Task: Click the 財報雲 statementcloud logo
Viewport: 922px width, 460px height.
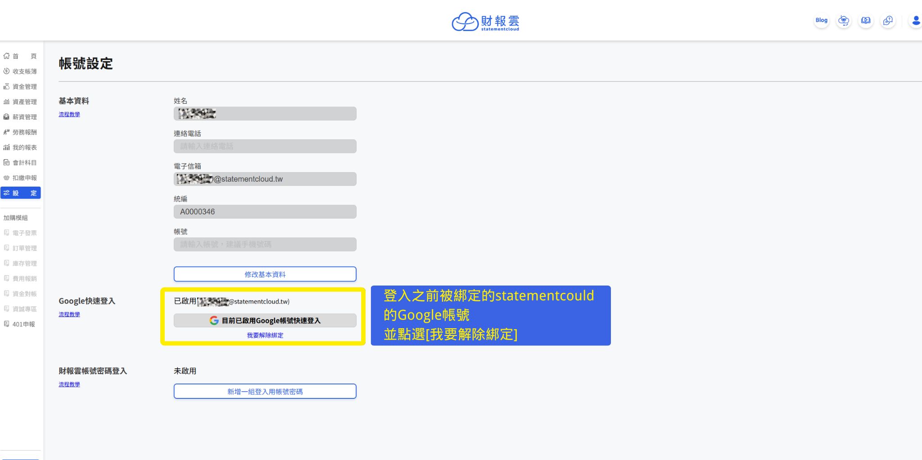Action: click(485, 22)
